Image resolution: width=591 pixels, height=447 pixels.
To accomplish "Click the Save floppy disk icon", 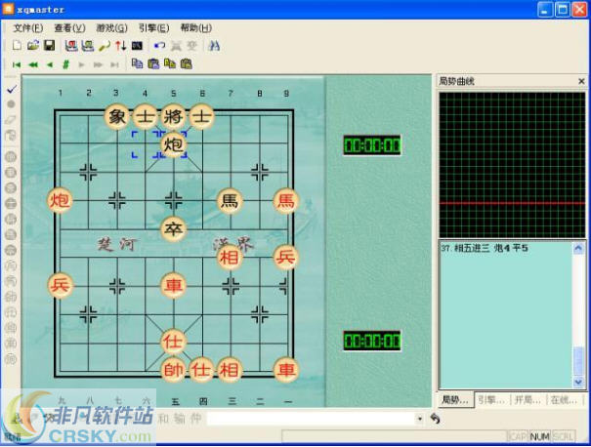I will coord(50,46).
